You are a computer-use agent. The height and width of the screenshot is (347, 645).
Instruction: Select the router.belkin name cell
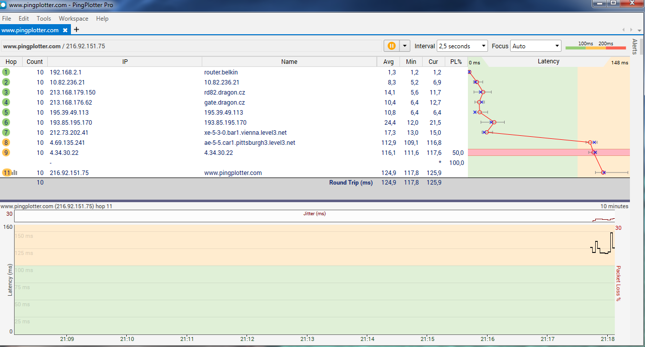221,72
